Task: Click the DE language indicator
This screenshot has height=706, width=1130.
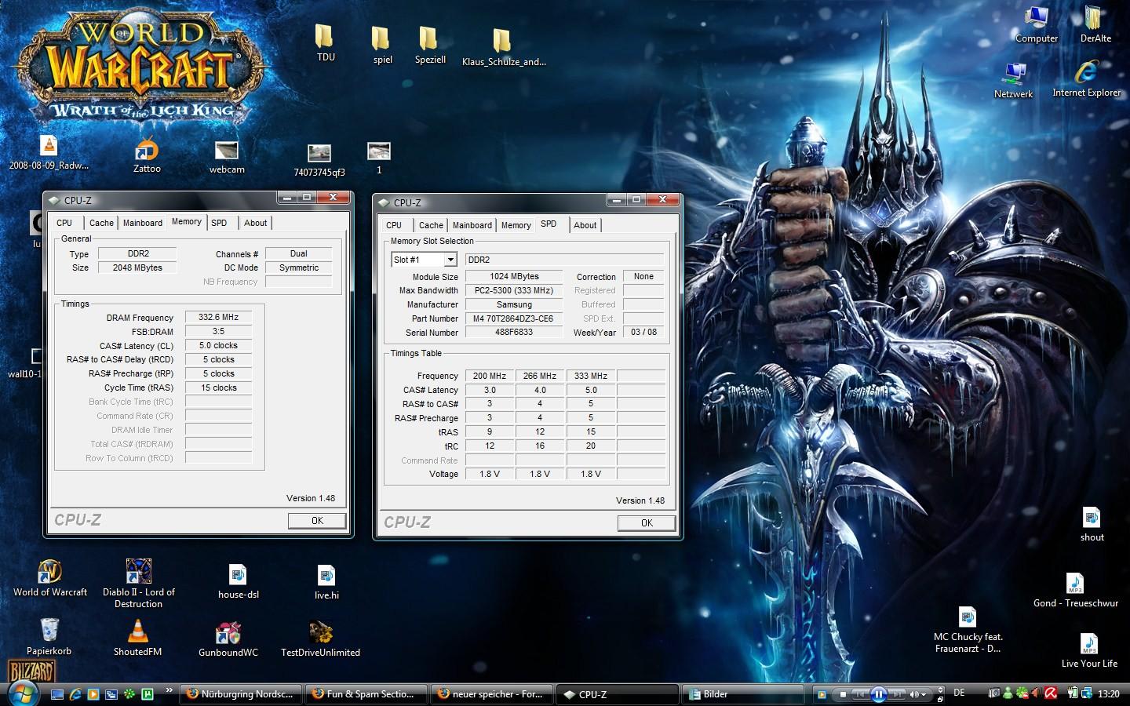Action: pos(959,693)
